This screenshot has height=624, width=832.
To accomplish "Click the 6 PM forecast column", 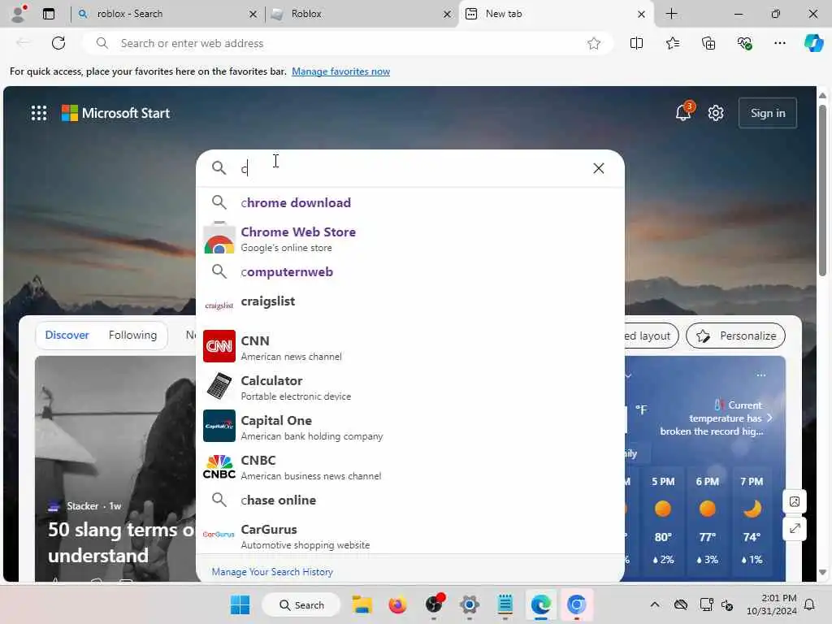I will 708,521.
